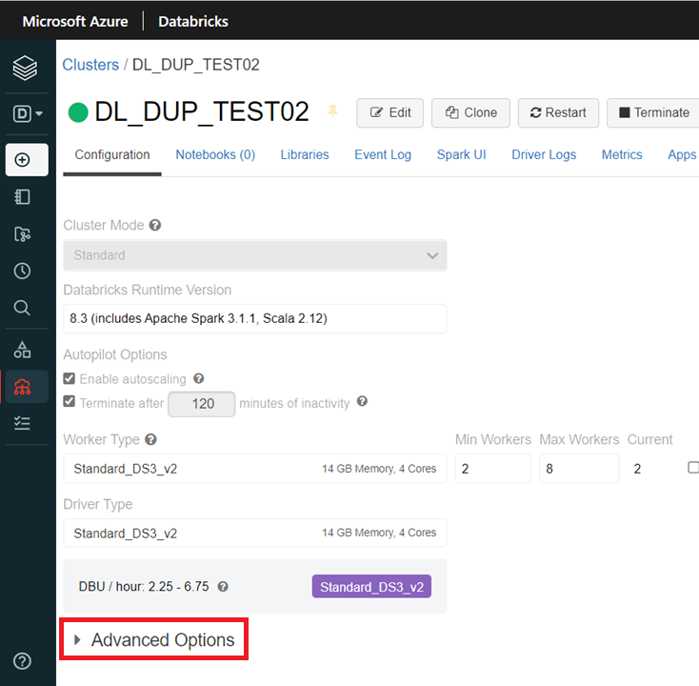
Task: Open the Data shapes icon
Action: click(22, 350)
